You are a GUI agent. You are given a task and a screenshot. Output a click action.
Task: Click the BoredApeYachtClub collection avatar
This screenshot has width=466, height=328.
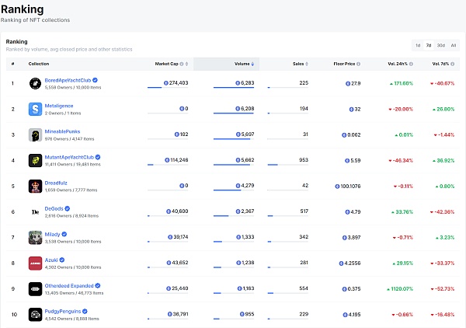click(x=35, y=83)
